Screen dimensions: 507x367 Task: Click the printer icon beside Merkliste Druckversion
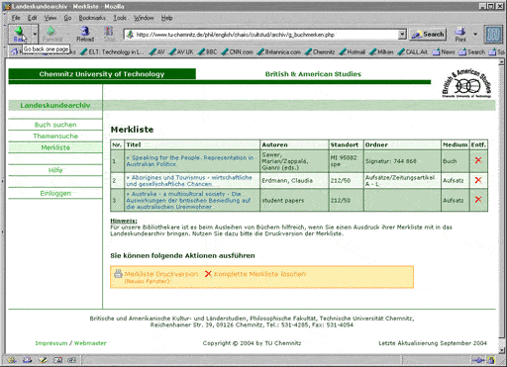pyautogui.click(x=118, y=274)
